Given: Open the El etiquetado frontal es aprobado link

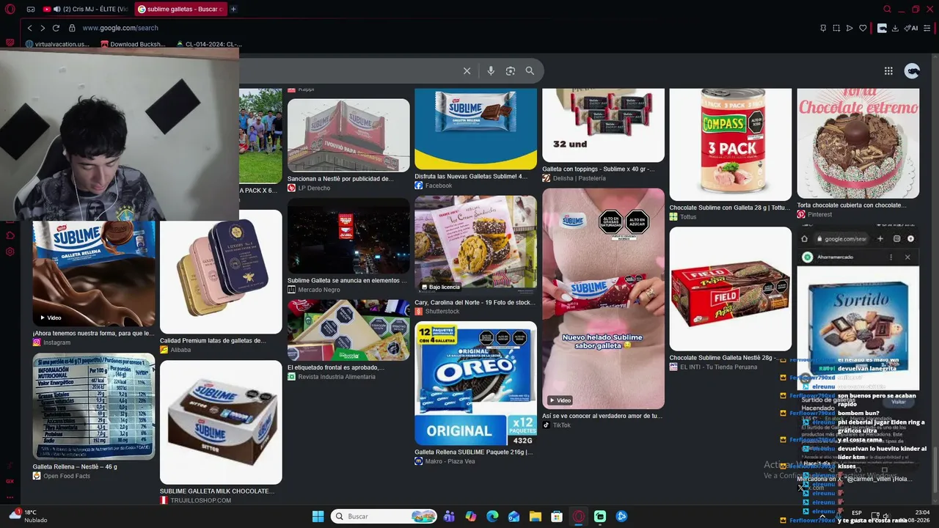Looking at the screenshot, I should [x=336, y=367].
